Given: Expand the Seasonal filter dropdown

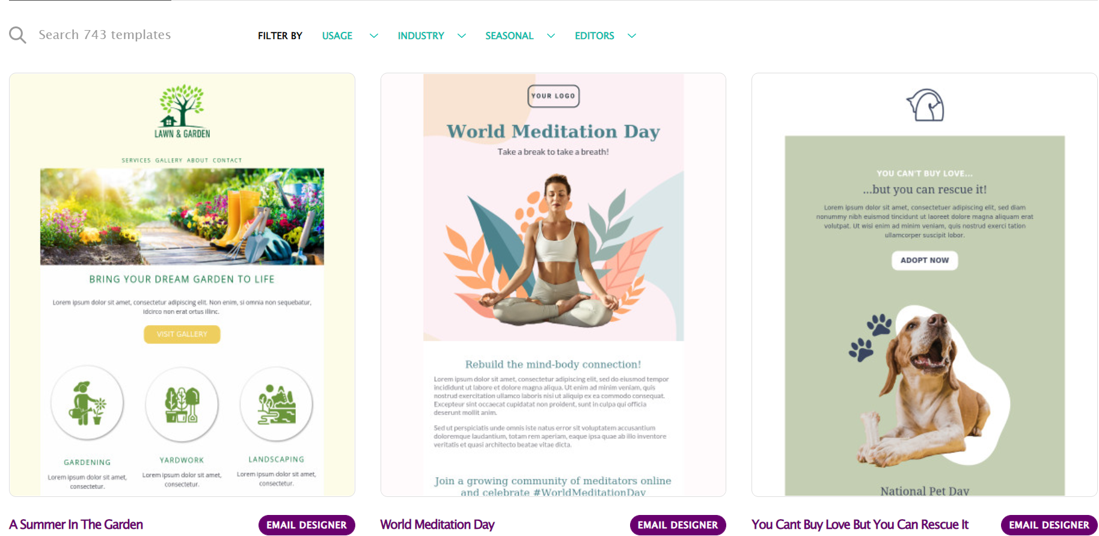Looking at the screenshot, I should 520,36.
